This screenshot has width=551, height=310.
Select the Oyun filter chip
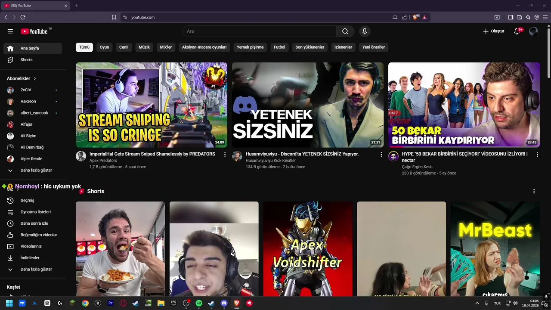pos(104,47)
